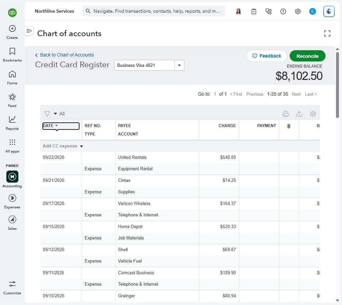Print the register list
This screenshot has width=342, height=305.
[286, 114]
